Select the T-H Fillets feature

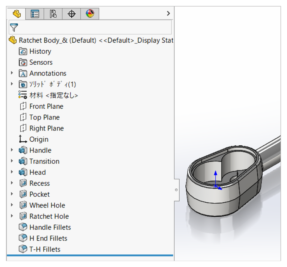[45, 249]
